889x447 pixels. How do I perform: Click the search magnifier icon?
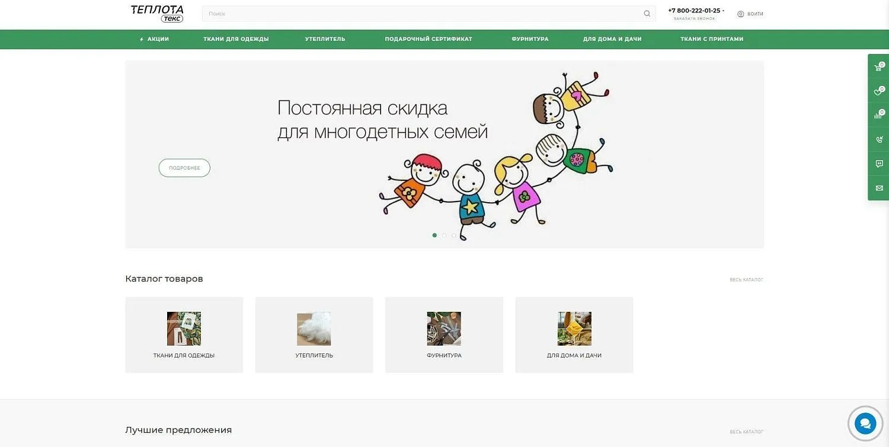coord(647,14)
